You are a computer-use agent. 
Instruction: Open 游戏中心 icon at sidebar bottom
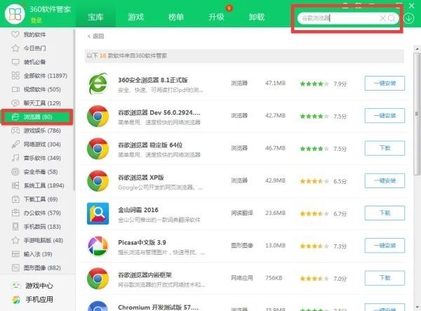16,286
